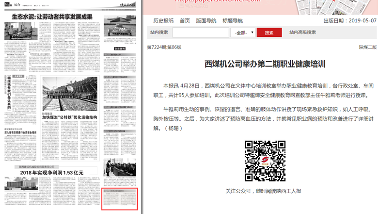378x214 pixels.
Task: Click the QR code image
Action: (265, 161)
